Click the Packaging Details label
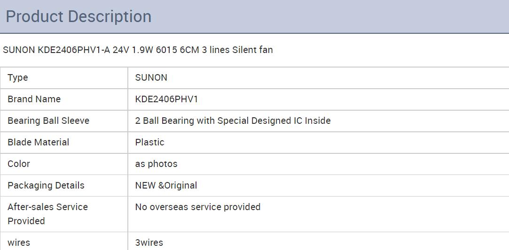509x250 pixels. (x=46, y=186)
